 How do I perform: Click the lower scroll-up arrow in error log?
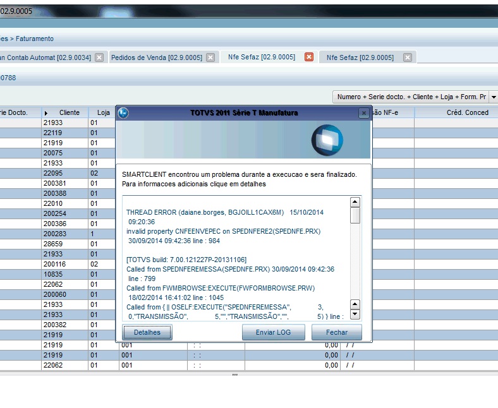coord(355,304)
